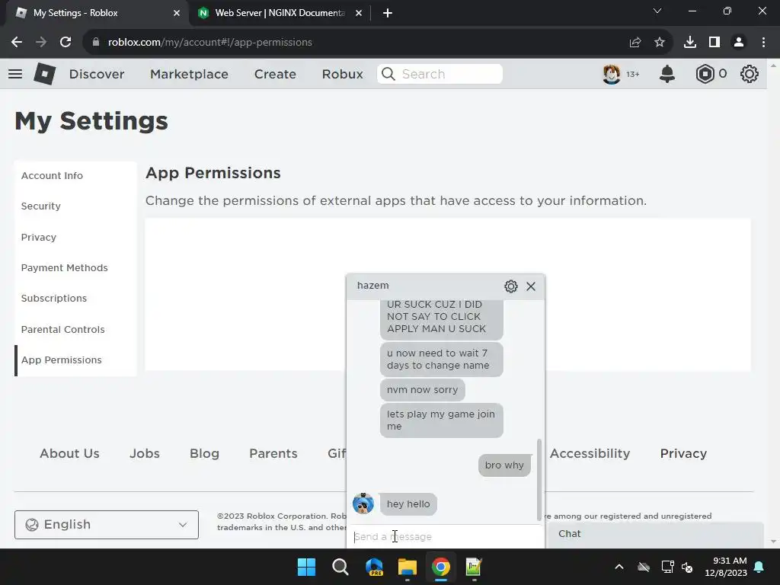
Task: Open the English language dropdown
Action: point(107,524)
